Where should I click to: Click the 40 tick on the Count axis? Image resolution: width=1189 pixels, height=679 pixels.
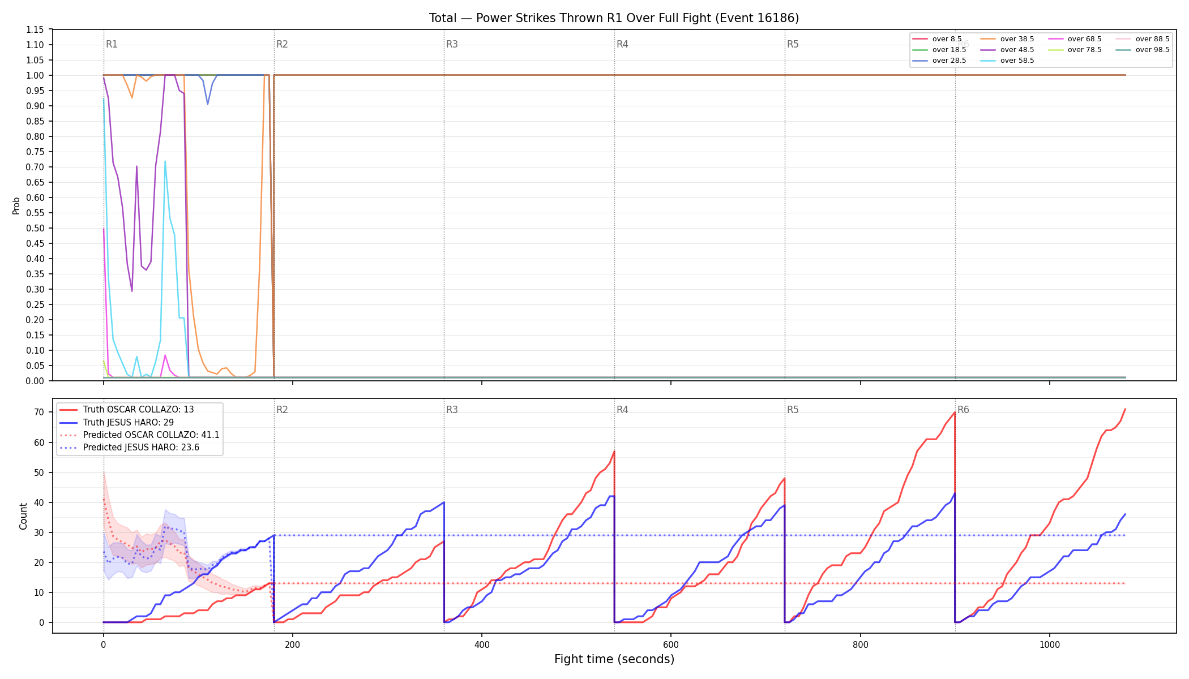[39, 502]
